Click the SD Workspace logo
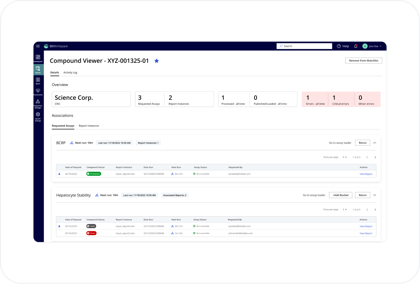Screen dimensions: 420x284 (x=56, y=46)
